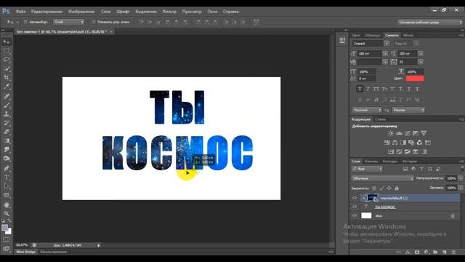The width and height of the screenshot is (465, 262).
Task: Select the Eraser tool
Action: (7, 132)
